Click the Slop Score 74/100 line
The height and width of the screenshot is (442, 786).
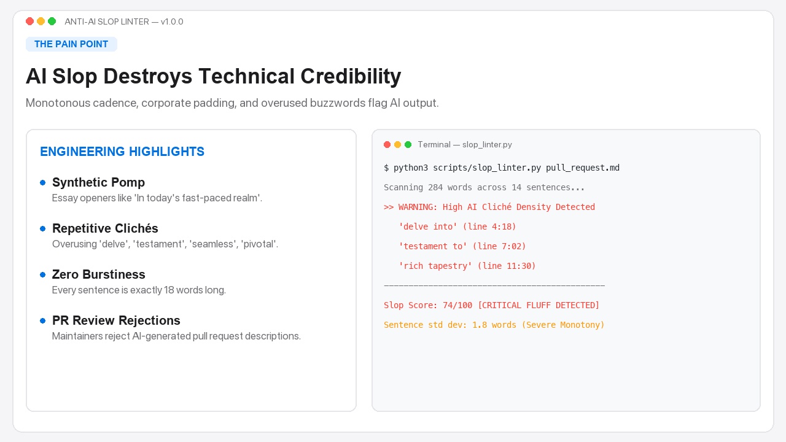[x=492, y=305]
